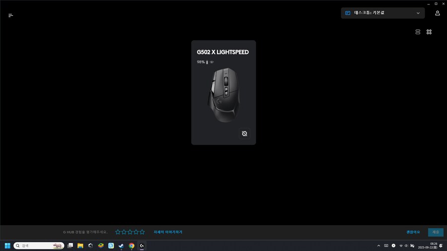Viewport: 447px width, 251px height.
Task: Open the user account icon
Action: click(x=437, y=13)
